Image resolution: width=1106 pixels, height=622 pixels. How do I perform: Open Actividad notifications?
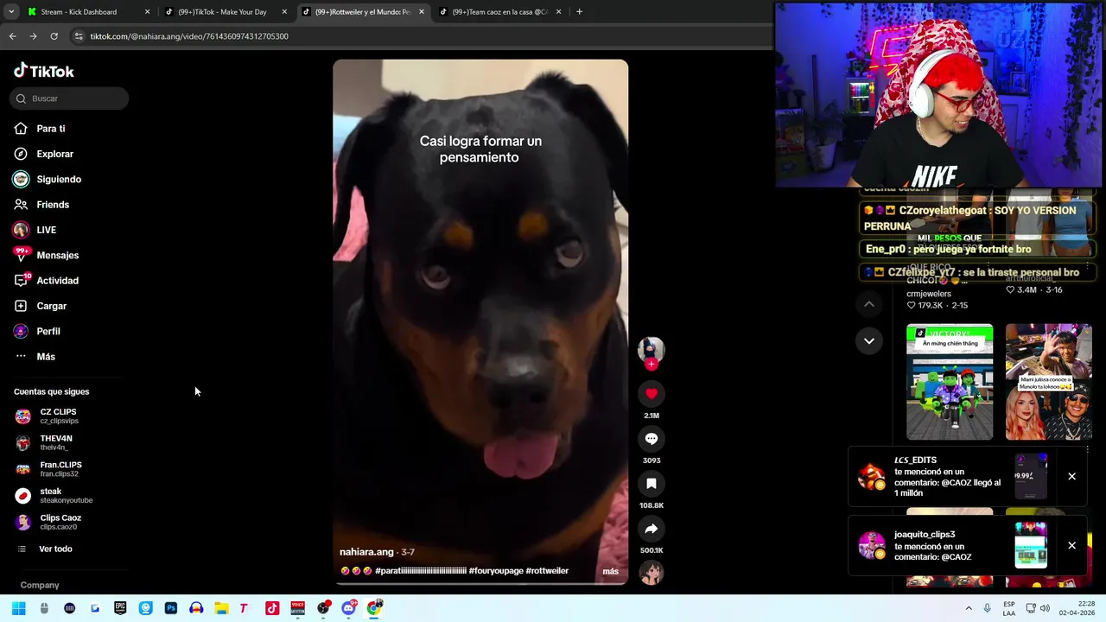58,281
